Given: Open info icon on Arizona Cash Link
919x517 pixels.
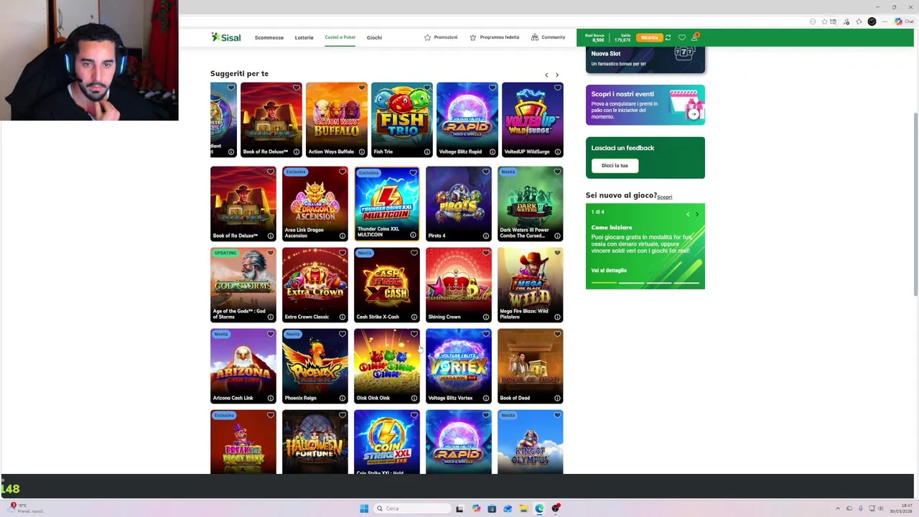Looking at the screenshot, I should tap(270, 398).
